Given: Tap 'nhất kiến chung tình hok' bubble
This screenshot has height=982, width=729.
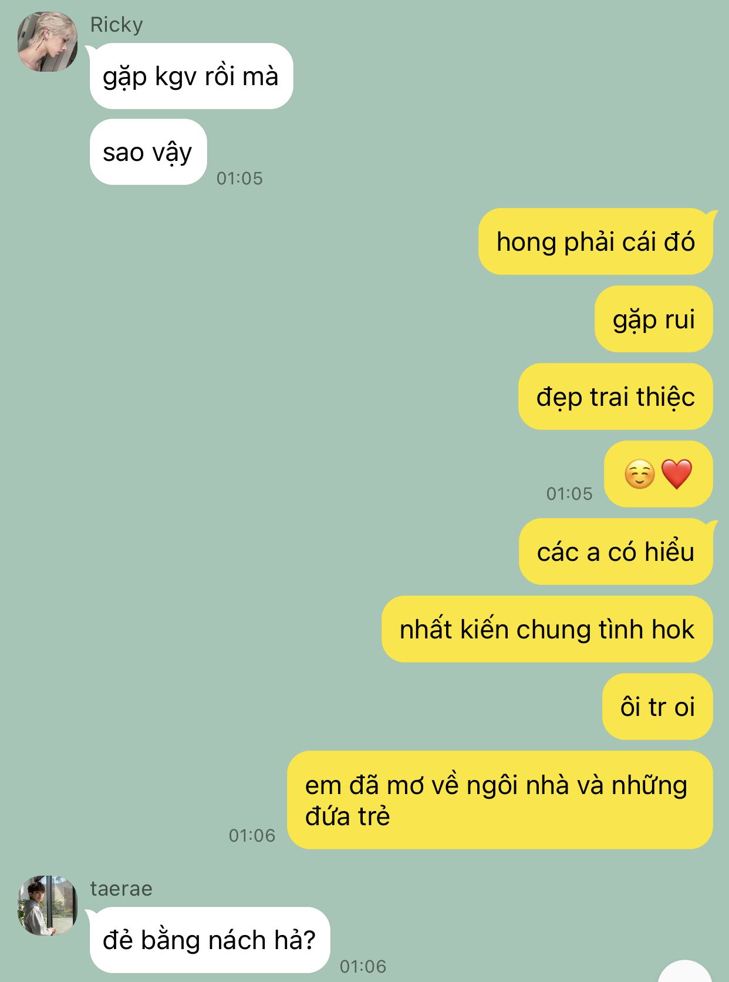Looking at the screenshot, I should (546, 629).
